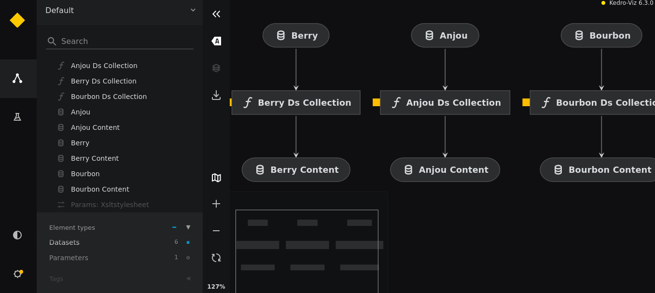The image size is (655, 293).
Task: Toggle the text labels button
Action: coord(216,41)
